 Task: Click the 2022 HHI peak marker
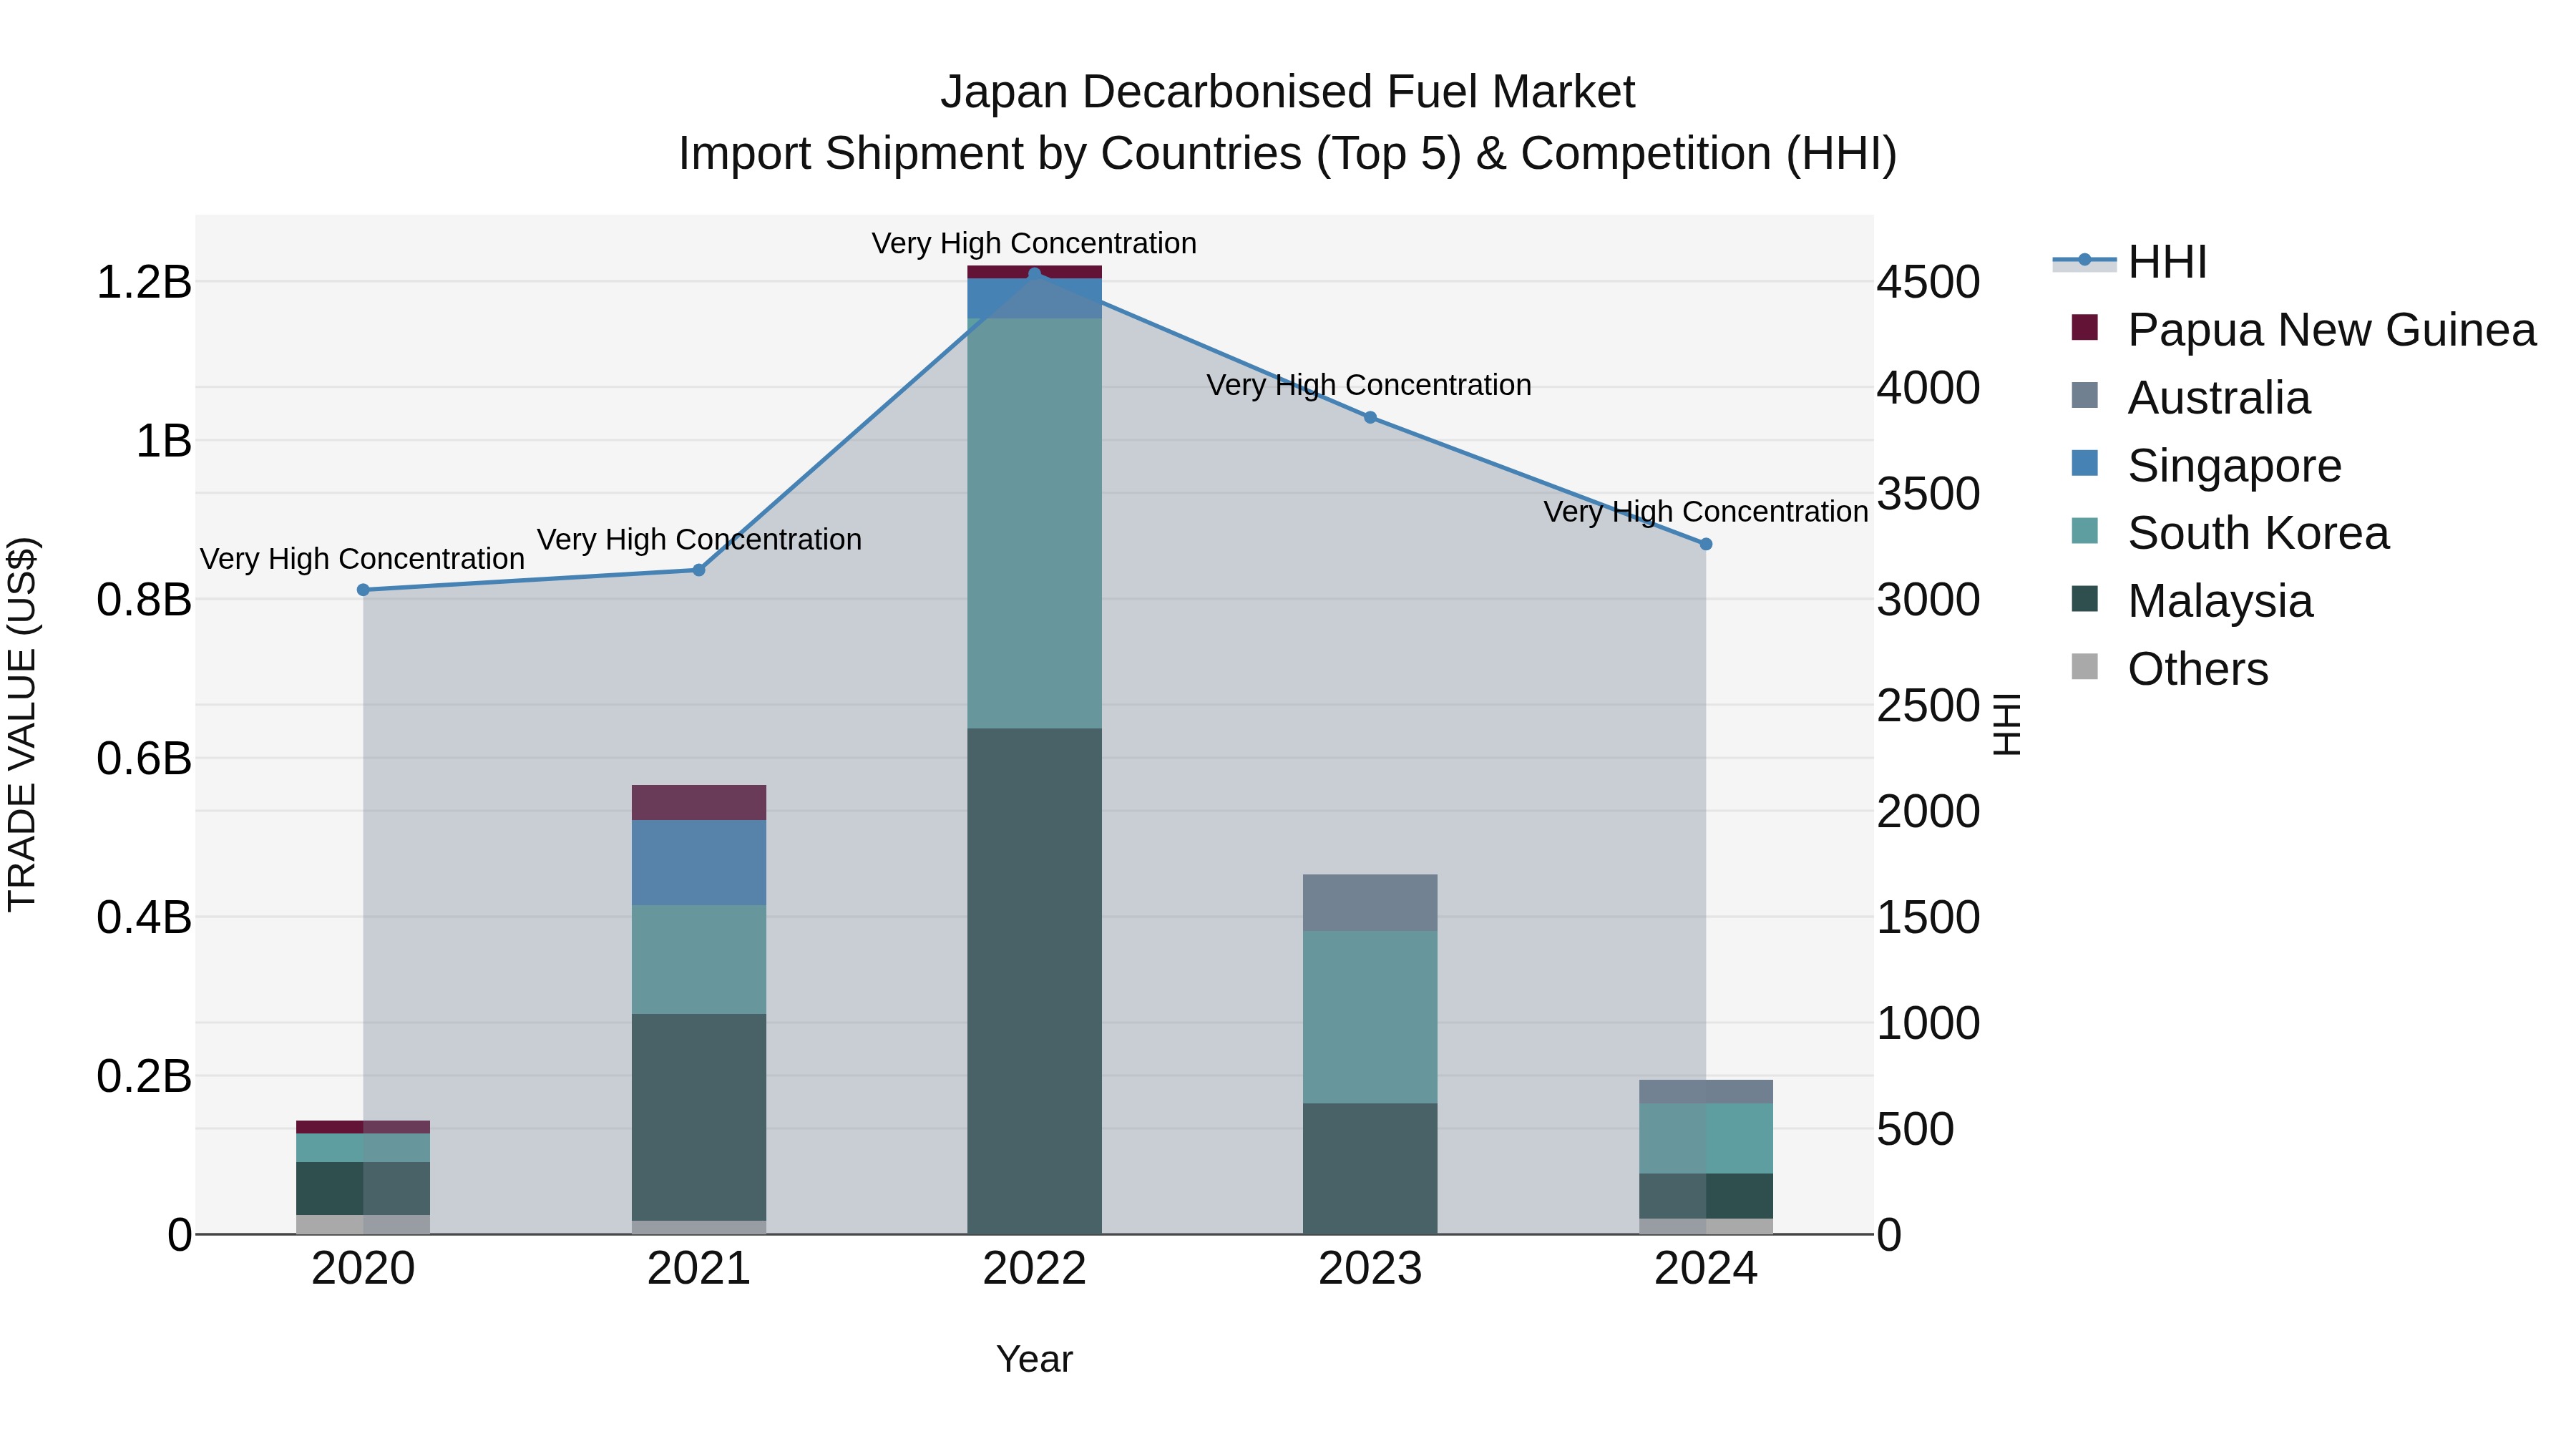pyautogui.click(x=1034, y=273)
